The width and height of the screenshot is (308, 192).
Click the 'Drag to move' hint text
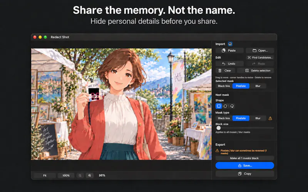pyautogui.click(x=243, y=78)
